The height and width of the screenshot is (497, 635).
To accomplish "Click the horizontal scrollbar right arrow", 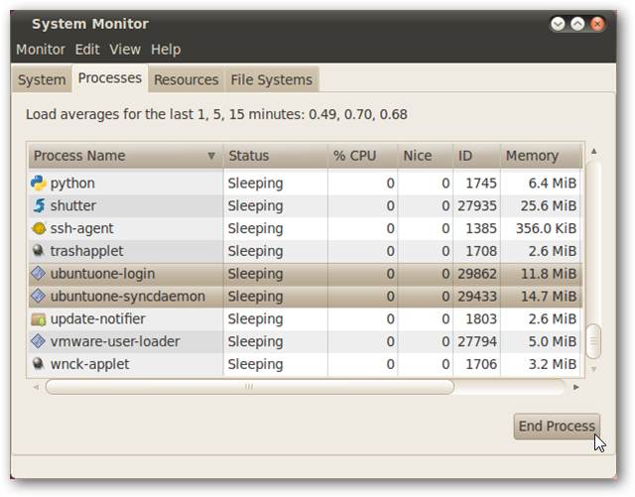I will (x=575, y=387).
